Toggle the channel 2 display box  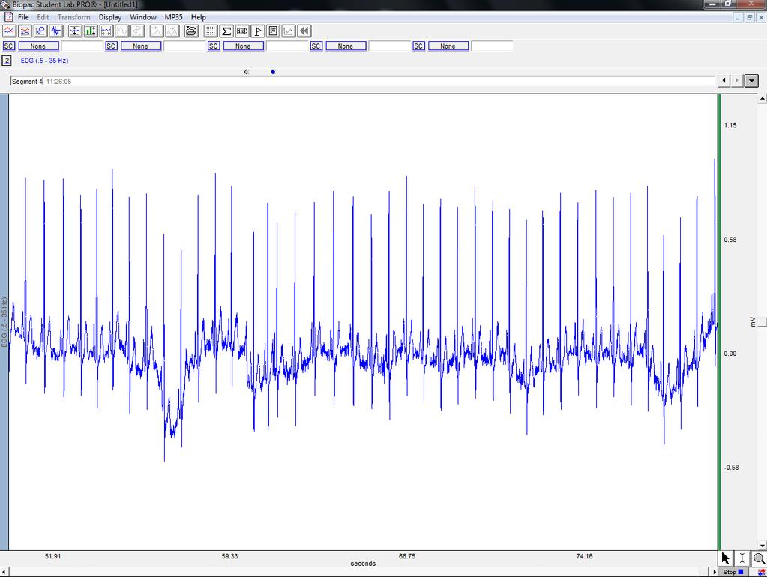pyautogui.click(x=7, y=61)
